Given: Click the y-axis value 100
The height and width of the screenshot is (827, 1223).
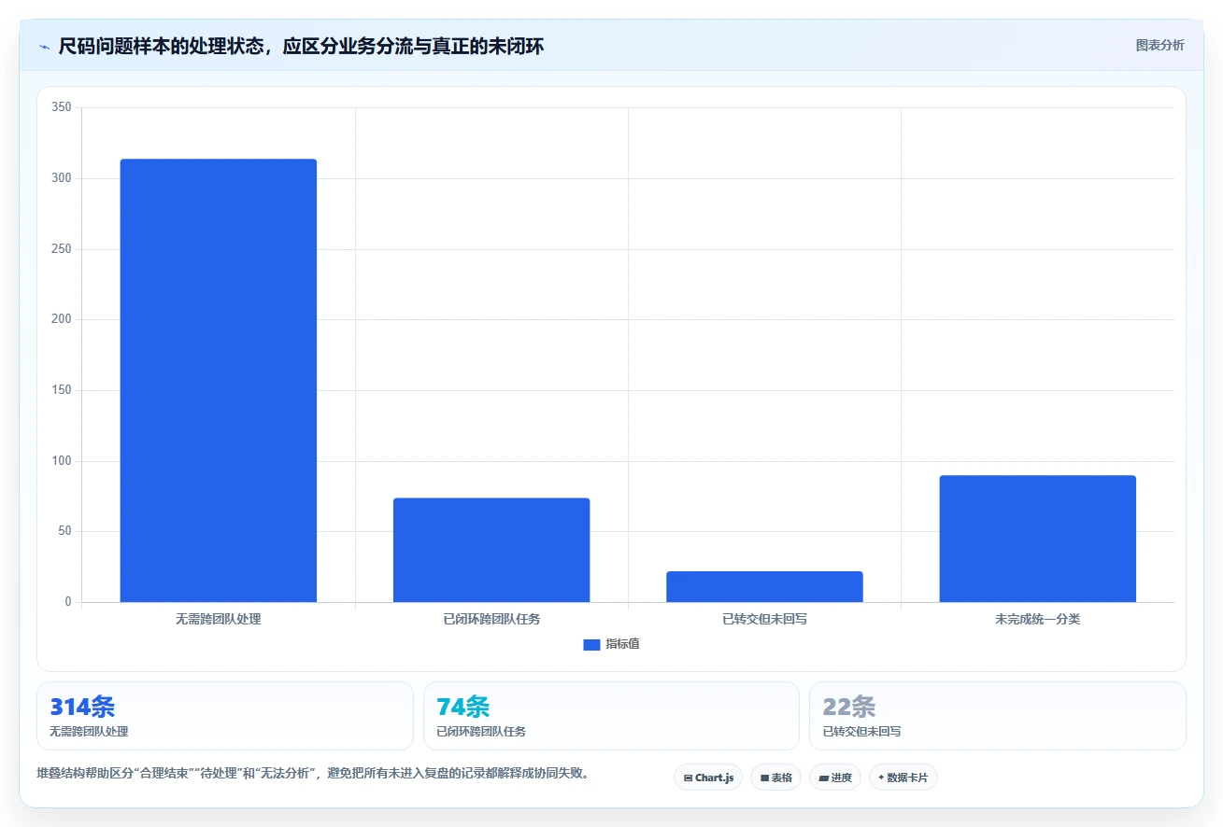Looking at the screenshot, I should (x=62, y=461).
